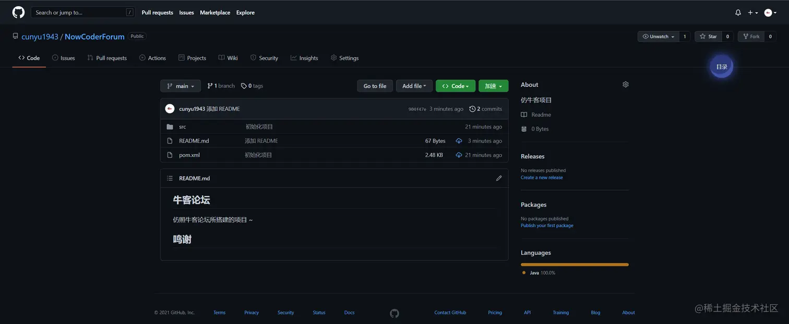Open the src folder
The width and height of the screenshot is (789, 324).
click(182, 127)
